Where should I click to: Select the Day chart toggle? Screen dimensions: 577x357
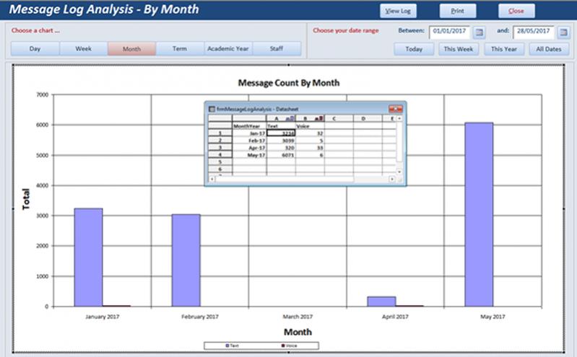point(35,48)
